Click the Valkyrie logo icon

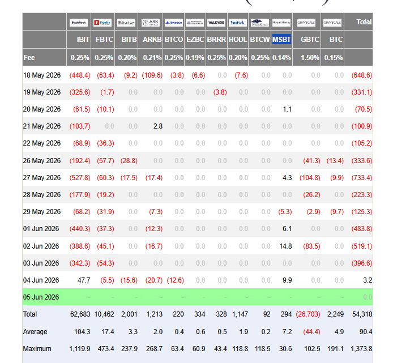point(216,23)
